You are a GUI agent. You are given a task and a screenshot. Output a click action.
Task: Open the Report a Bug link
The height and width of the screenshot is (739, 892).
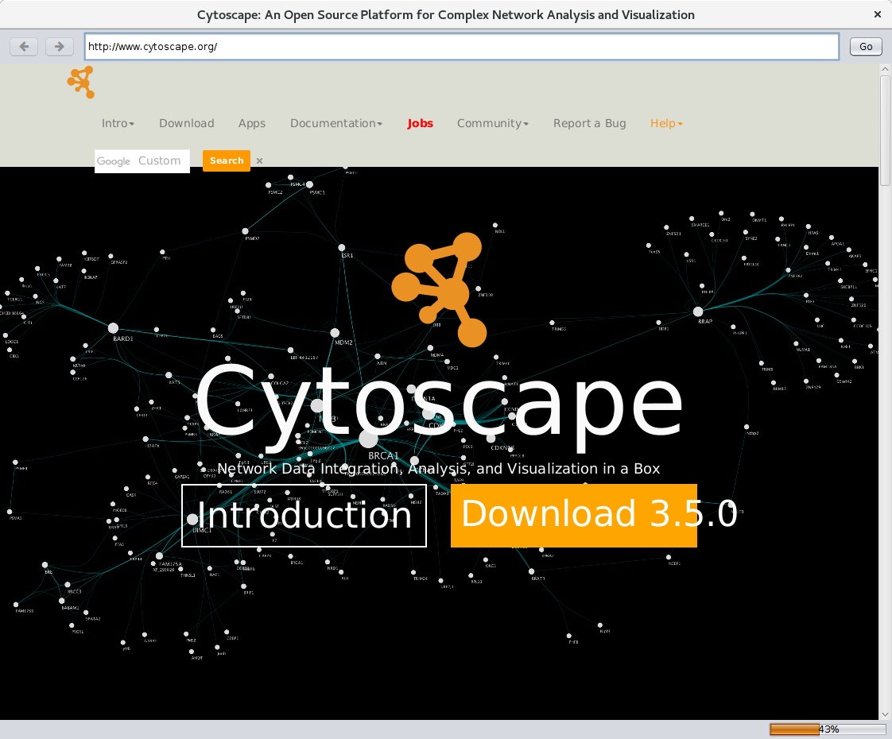coord(589,123)
